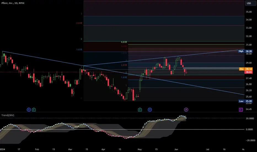Click the 20.0000 OBV axis value
The image size is (257, 152).
point(250,118)
